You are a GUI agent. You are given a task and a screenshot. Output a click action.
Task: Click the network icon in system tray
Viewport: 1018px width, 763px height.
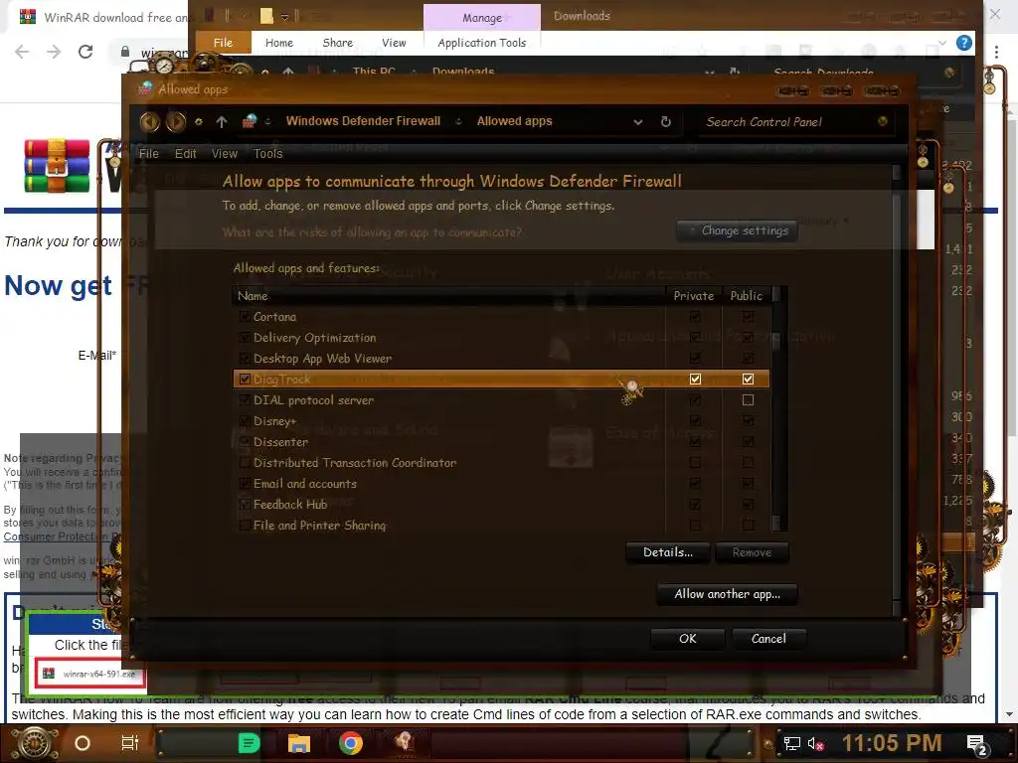point(791,743)
